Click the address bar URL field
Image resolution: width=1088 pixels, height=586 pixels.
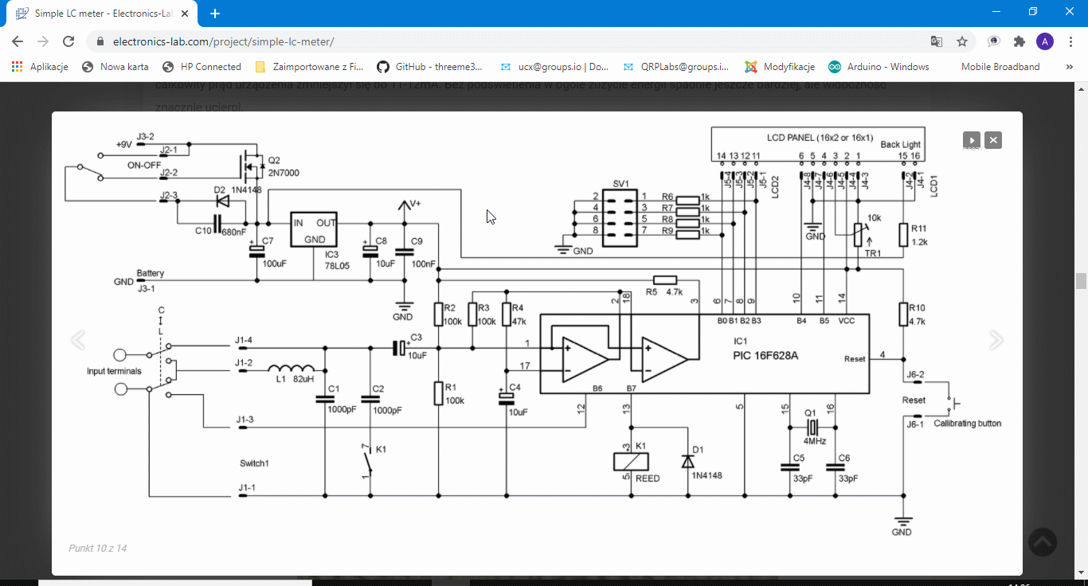pos(478,41)
